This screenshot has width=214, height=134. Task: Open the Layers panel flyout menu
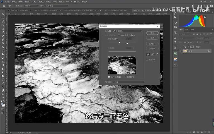(212, 30)
